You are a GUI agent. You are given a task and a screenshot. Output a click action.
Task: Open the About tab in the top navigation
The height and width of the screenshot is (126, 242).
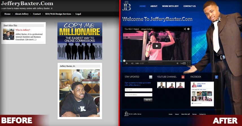(154, 6)
